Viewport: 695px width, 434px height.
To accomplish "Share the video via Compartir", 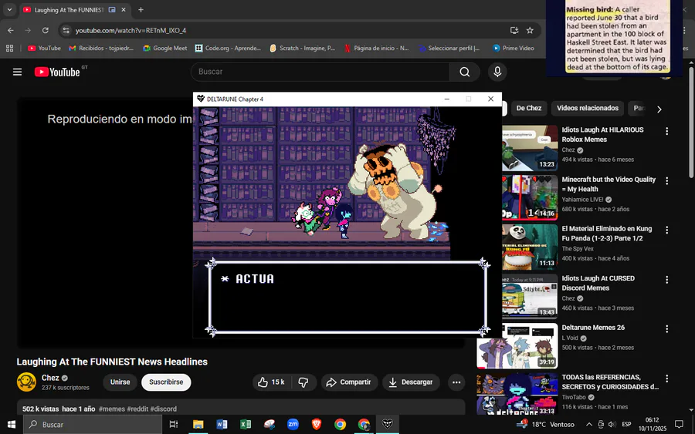I will (x=349, y=382).
